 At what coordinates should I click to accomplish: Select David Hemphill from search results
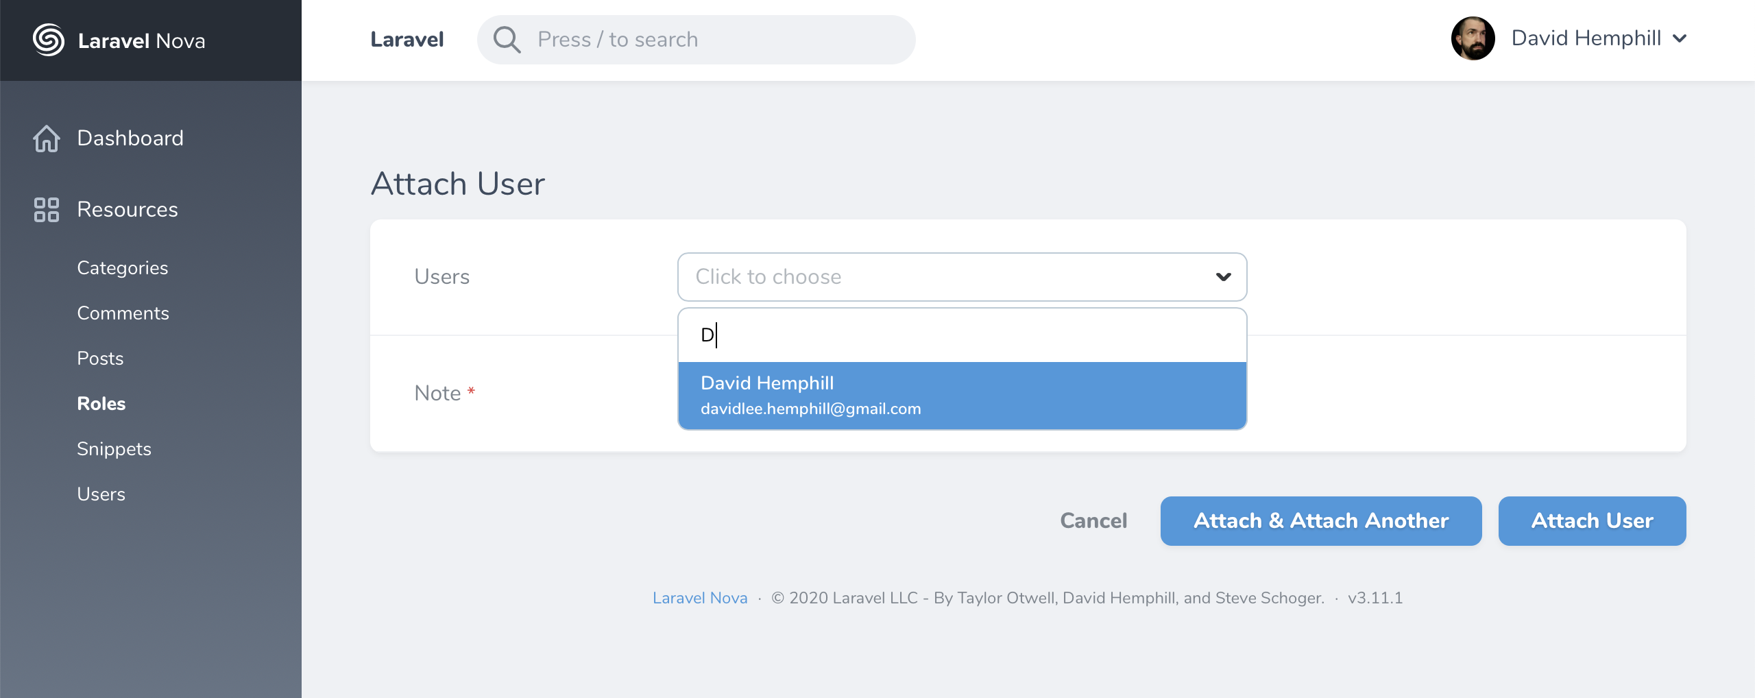[x=962, y=394]
